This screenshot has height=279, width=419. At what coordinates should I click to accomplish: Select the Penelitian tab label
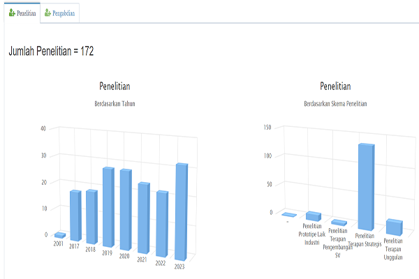click(27, 13)
